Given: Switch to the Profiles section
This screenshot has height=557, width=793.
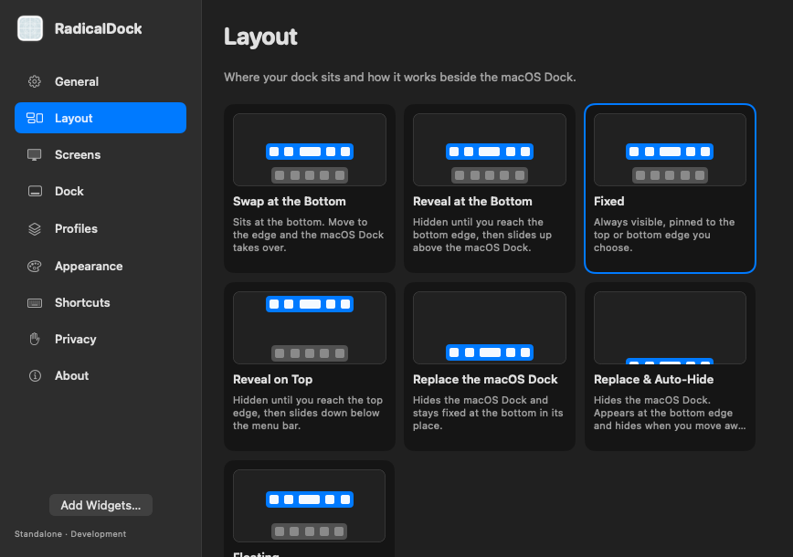Looking at the screenshot, I should point(100,228).
